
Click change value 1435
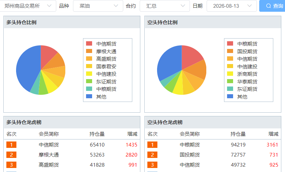(131, 145)
